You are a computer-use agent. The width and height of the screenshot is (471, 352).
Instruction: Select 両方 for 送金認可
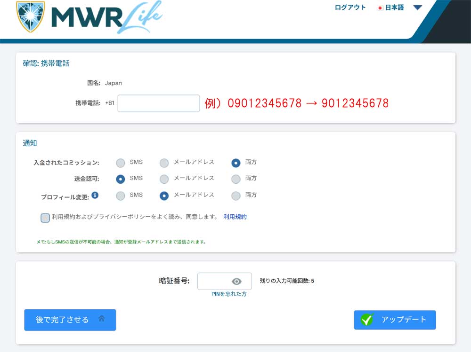pyautogui.click(x=236, y=179)
